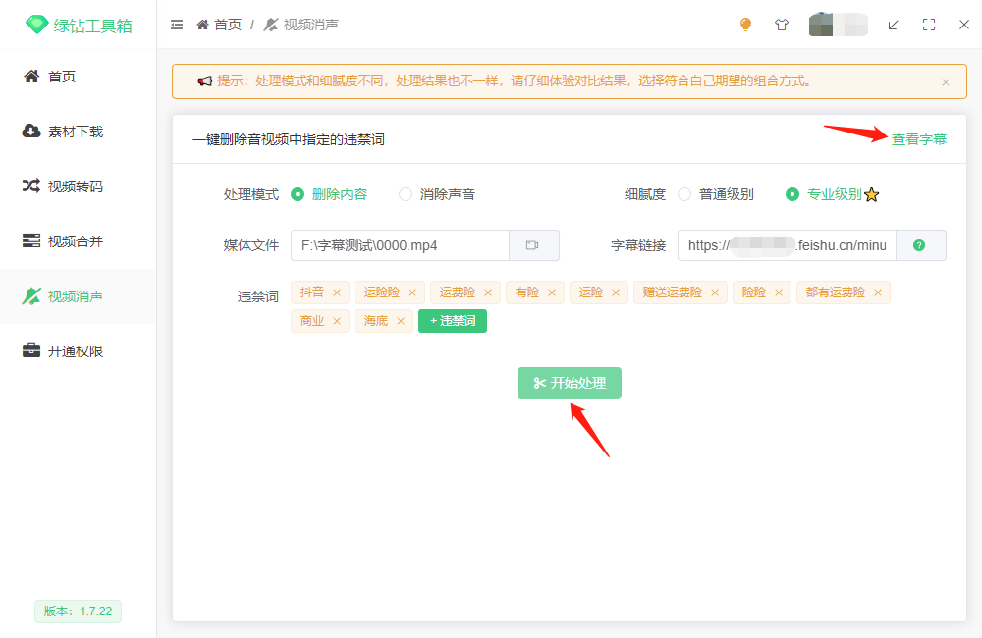The width and height of the screenshot is (982, 638).
Task: Toggle the sidebar with hamburger icon
Action: pos(177,25)
